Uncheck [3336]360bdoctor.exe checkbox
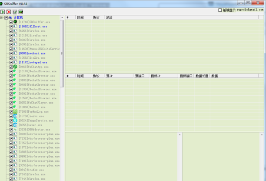 tap(11, 130)
